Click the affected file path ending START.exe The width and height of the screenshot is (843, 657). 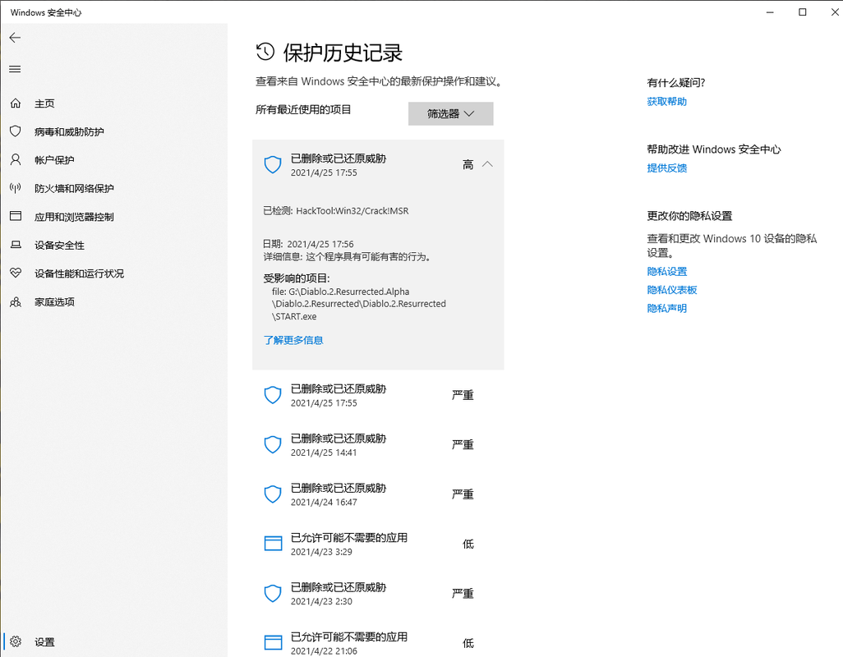358,304
